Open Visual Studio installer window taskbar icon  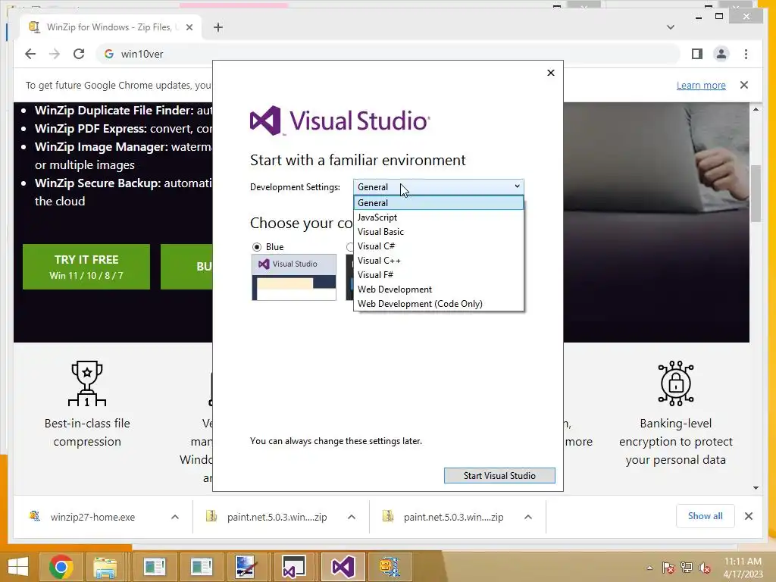pyautogui.click(x=295, y=567)
